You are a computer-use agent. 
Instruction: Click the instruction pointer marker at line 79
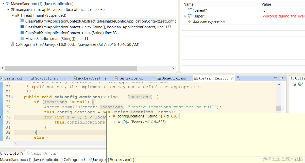tap(1, 117)
